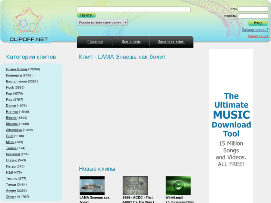This screenshot has height=203, width=271.
Task: Click the green Wink6.mp3 speaker thumbnail
Action: (178, 185)
